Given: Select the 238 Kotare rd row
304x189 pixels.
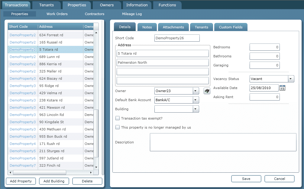Looking at the screenshot, I should [x=51, y=100].
